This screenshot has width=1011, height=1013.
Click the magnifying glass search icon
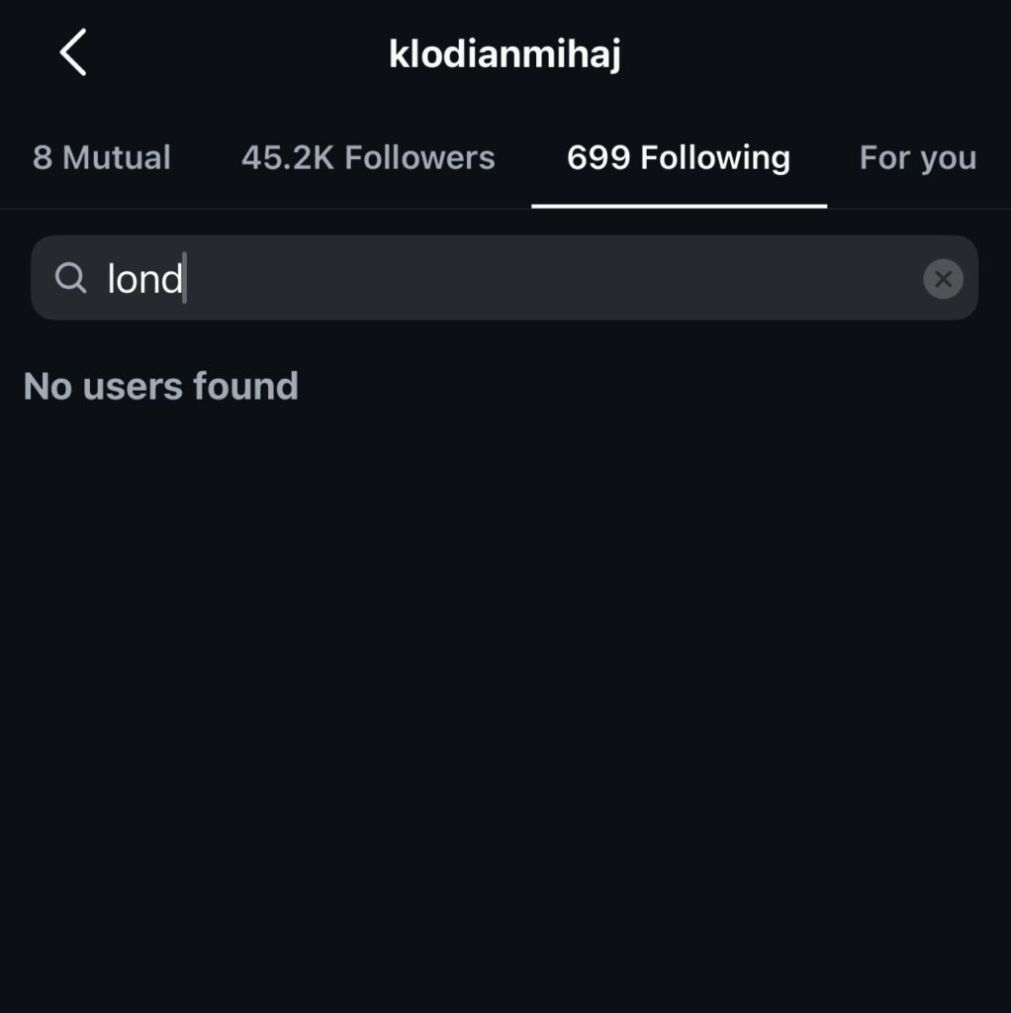click(70, 279)
